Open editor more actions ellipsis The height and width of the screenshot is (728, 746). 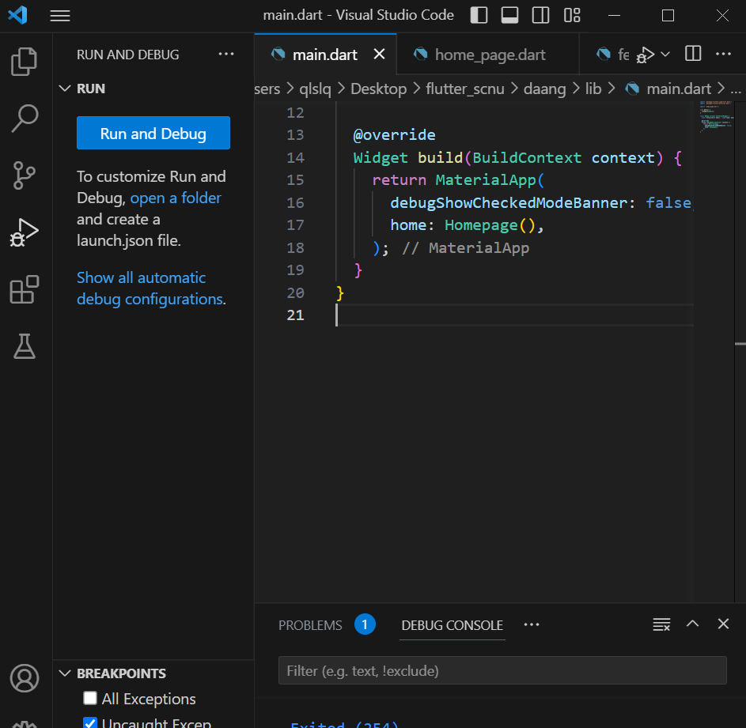click(724, 54)
